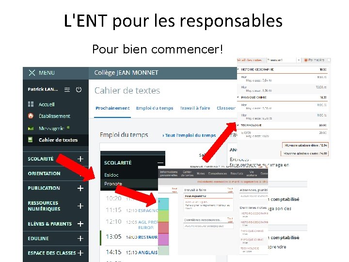Switch to the Emploi du temps tab
The image size is (349, 262).
pyautogui.click(x=155, y=108)
